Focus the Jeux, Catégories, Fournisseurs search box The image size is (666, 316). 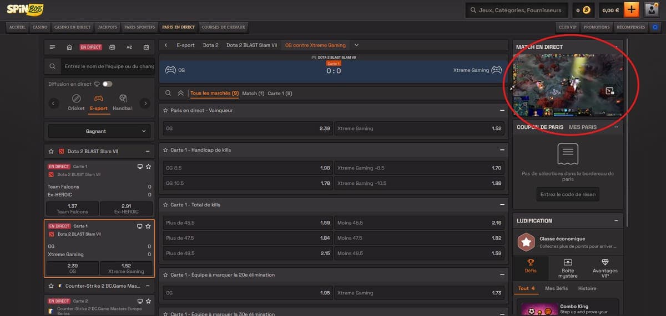point(517,10)
